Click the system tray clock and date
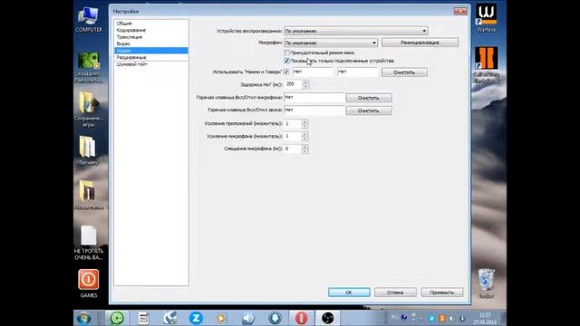This screenshot has height=326, width=580. tap(485, 318)
